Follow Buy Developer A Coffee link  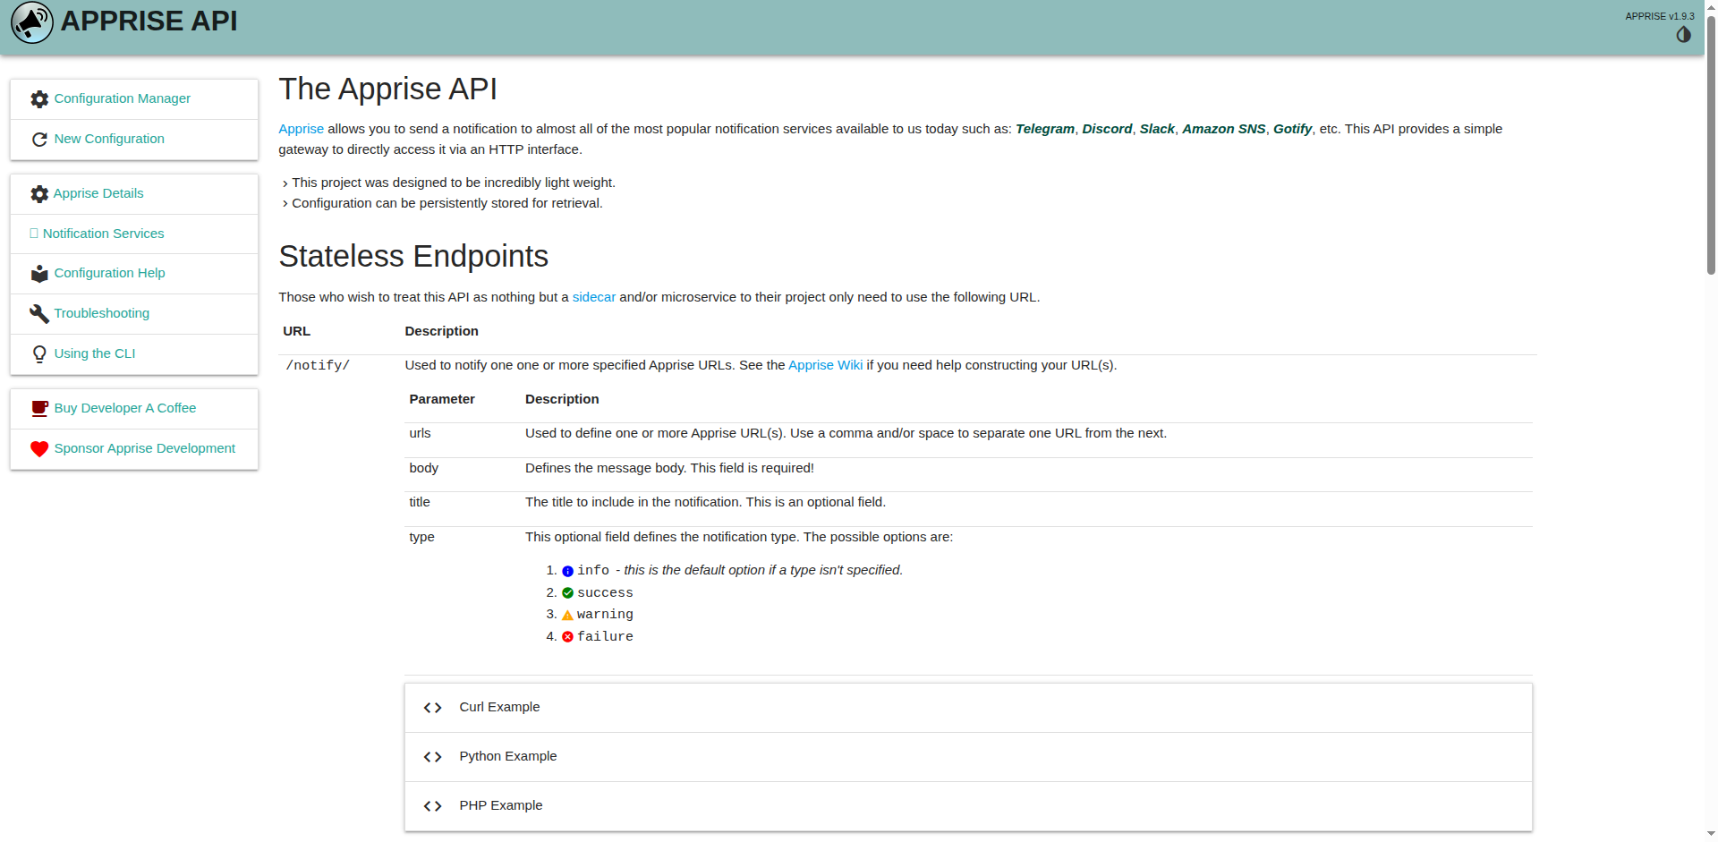coord(134,408)
